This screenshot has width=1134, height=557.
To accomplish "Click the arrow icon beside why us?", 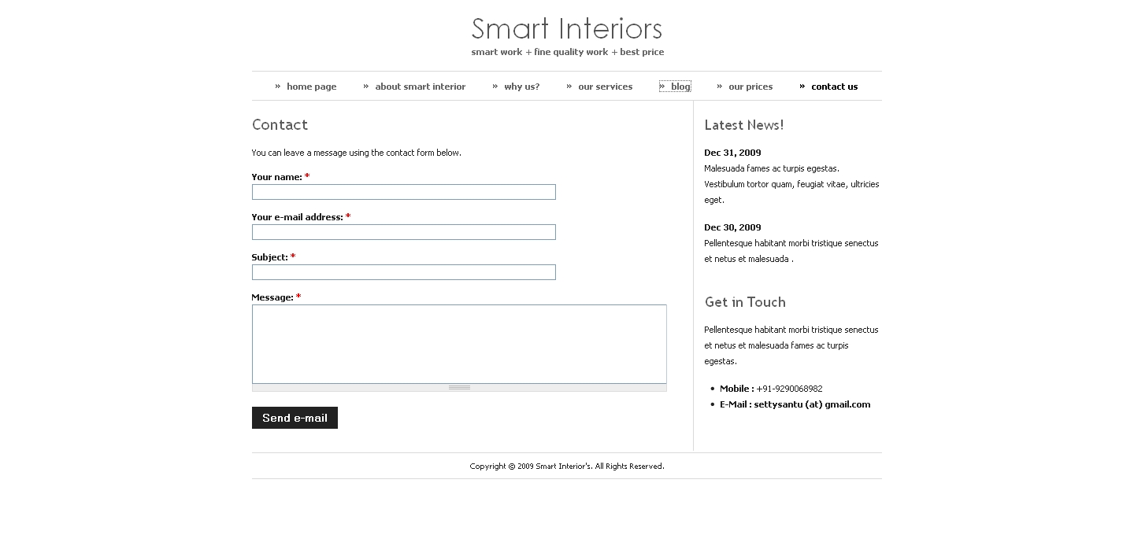I will coord(495,86).
